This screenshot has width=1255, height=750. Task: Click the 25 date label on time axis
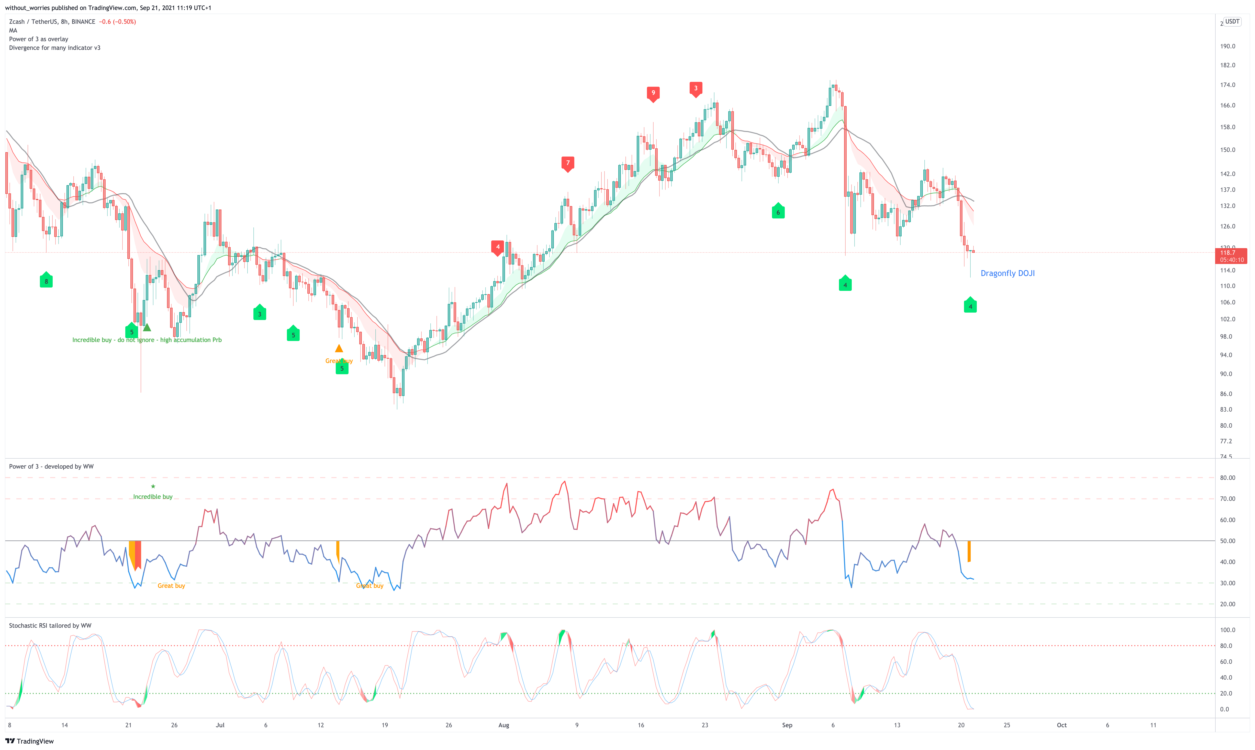pos(1007,725)
